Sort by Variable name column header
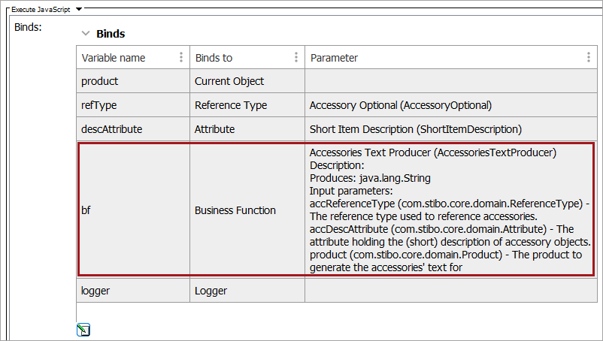This screenshot has width=603, height=341. (x=114, y=58)
